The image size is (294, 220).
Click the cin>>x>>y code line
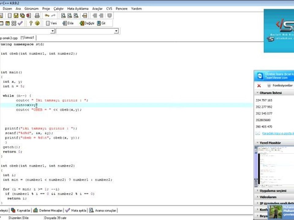click(27, 105)
